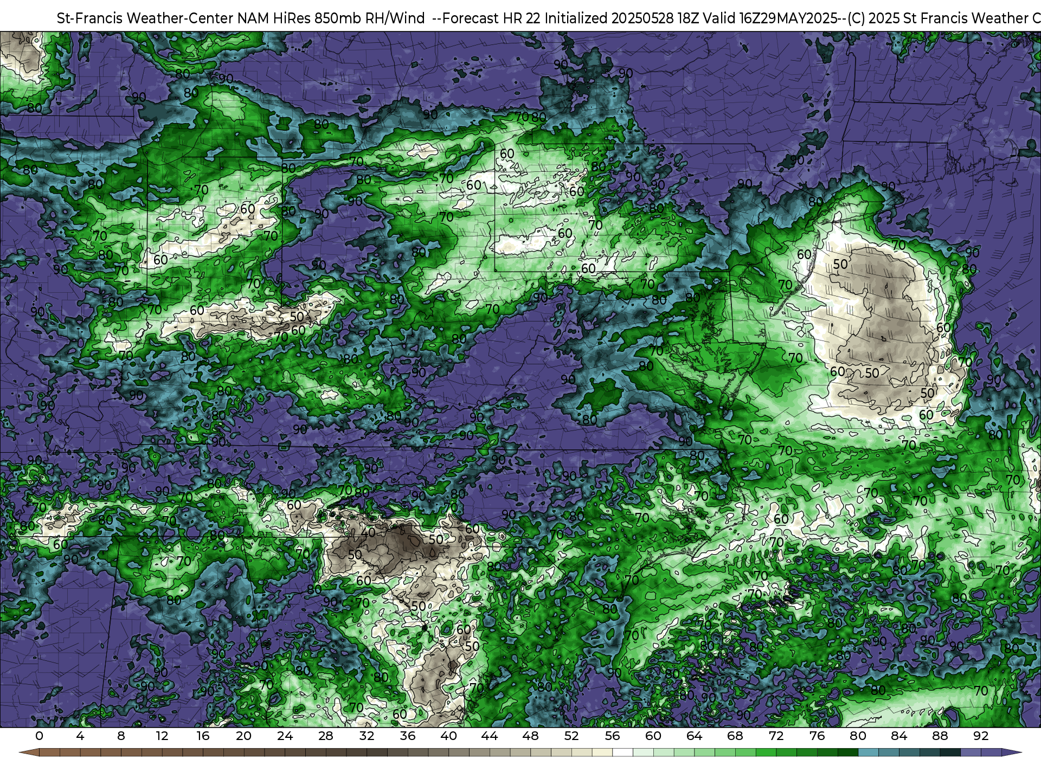Viewport: 1041px width, 759px height.
Task: Click the 'NAM HiRes 850mb RH/Wind' title text
Action: click(x=331, y=18)
